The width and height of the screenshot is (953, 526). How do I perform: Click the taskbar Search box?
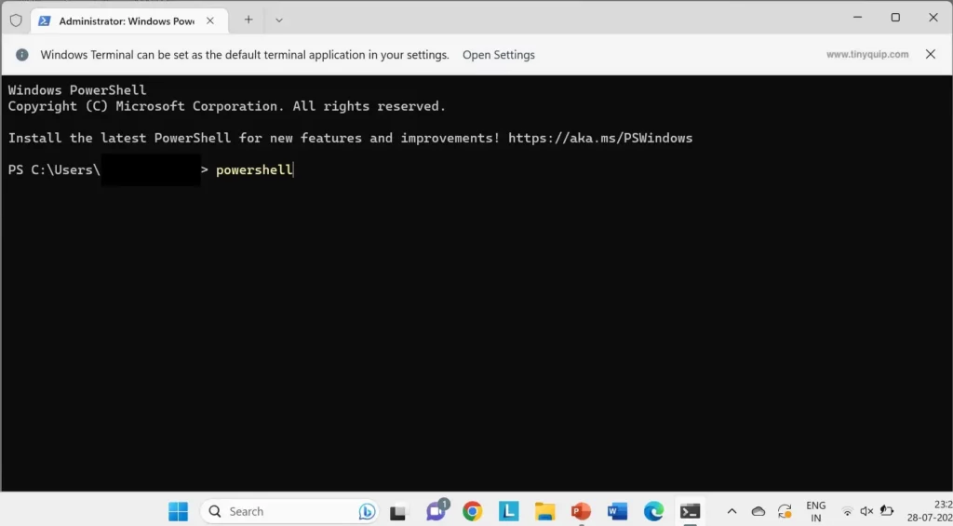click(x=289, y=511)
